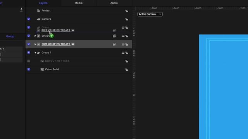Select the Camera layer
Screen dimensions: 248x139
coord(79,19)
